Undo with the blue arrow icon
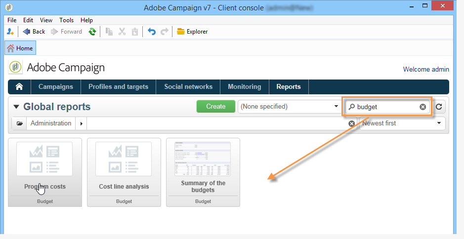Viewport: 464px width, 239px height. (152, 31)
